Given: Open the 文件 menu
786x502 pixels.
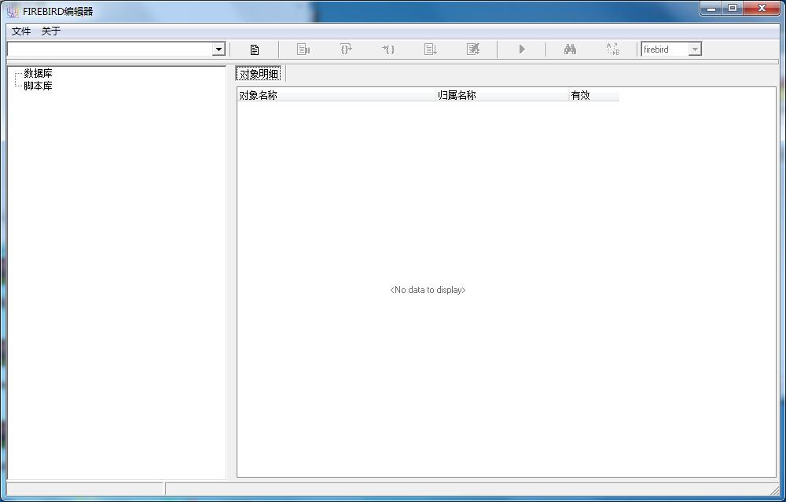Looking at the screenshot, I should [21, 31].
